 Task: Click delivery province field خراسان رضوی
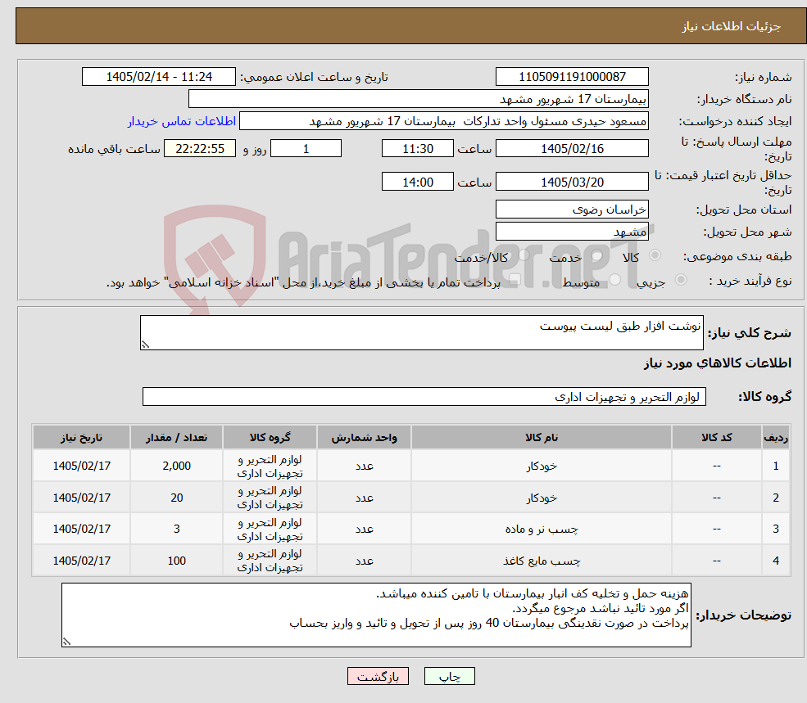tap(572, 210)
